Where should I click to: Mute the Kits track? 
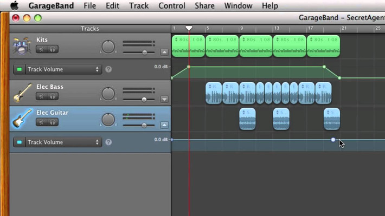[42, 49]
